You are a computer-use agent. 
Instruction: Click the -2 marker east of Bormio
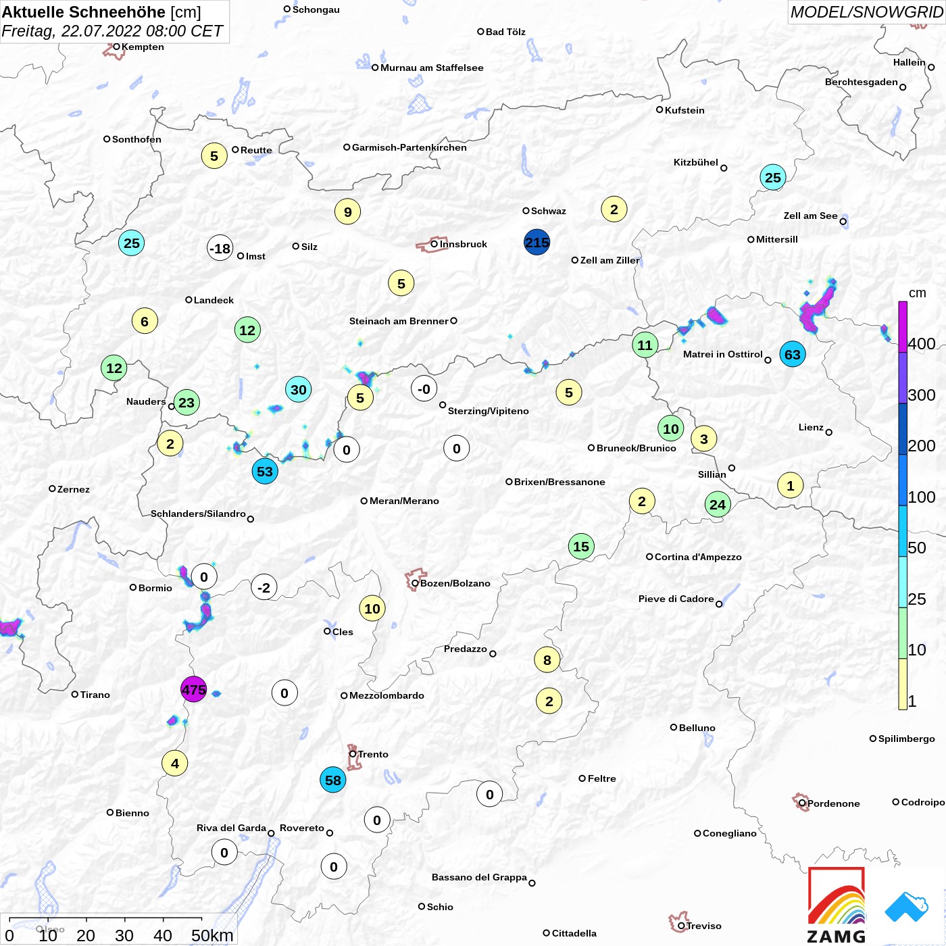click(x=264, y=587)
